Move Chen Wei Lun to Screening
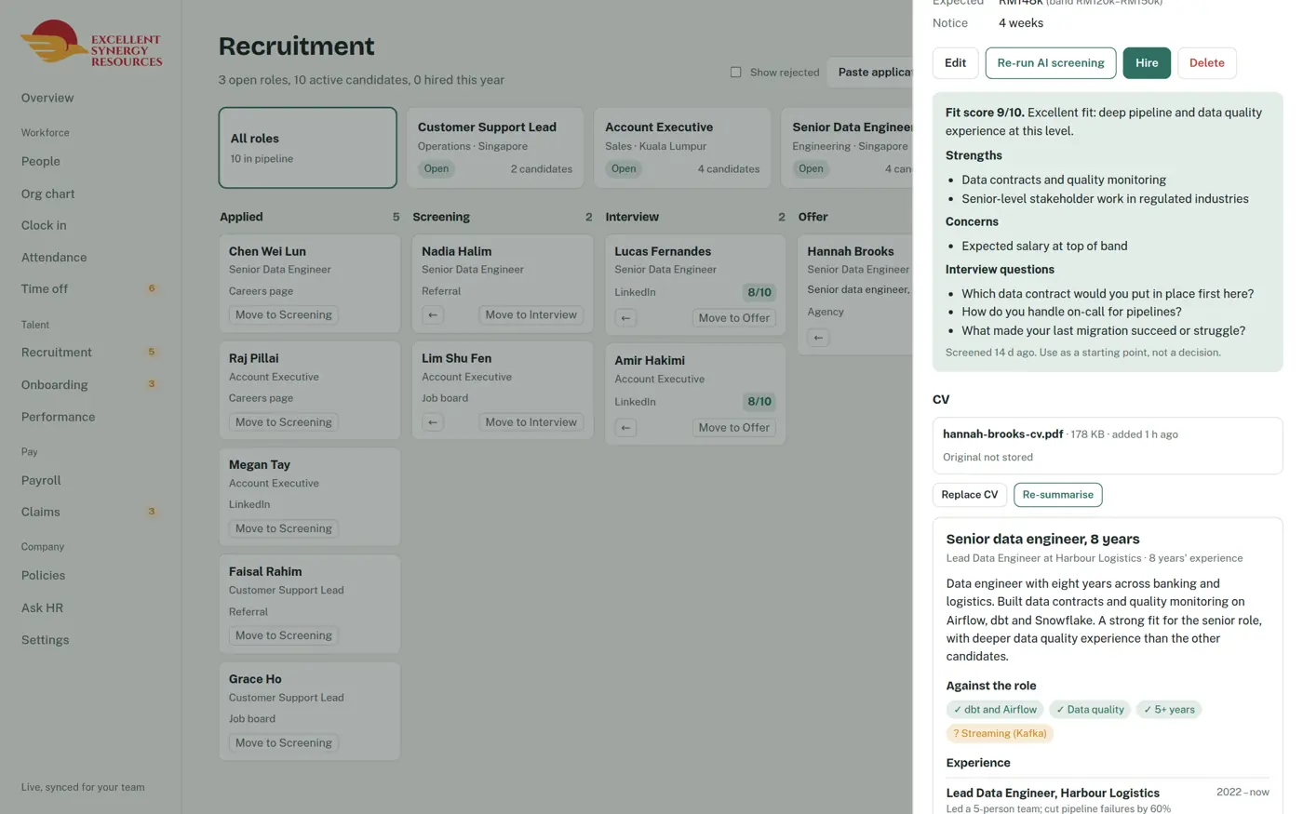The height and width of the screenshot is (814, 1303). pyautogui.click(x=284, y=315)
